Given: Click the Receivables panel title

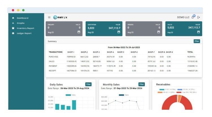Looking at the screenshot, I should point(163,85).
